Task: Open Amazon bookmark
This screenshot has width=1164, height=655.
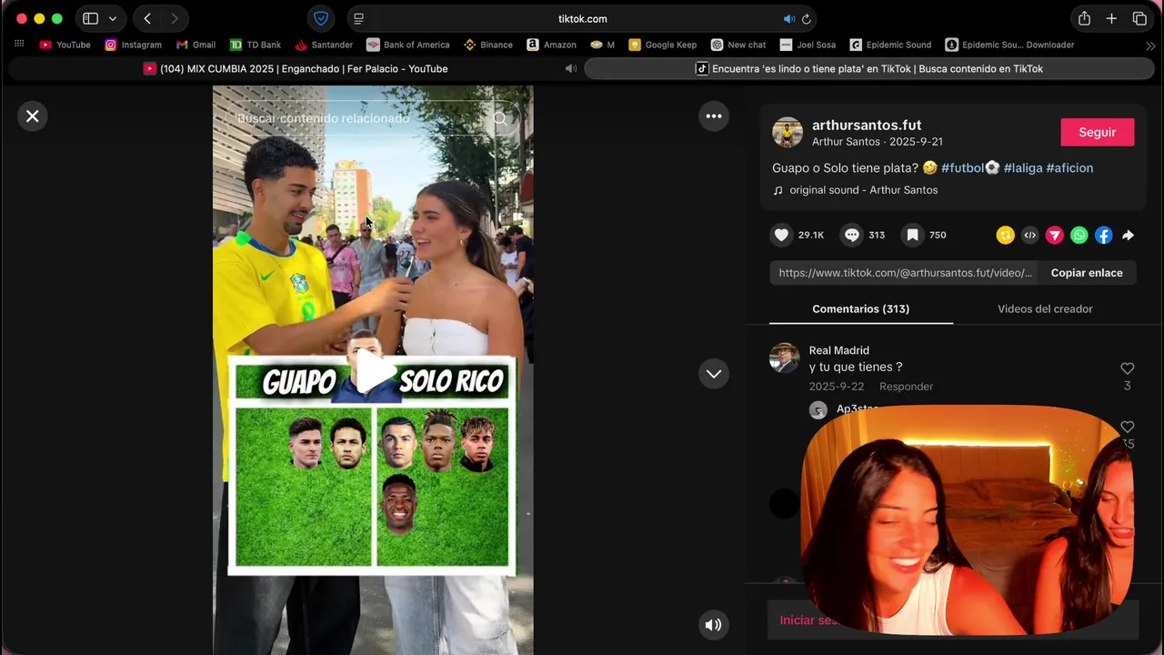Action: coord(551,45)
